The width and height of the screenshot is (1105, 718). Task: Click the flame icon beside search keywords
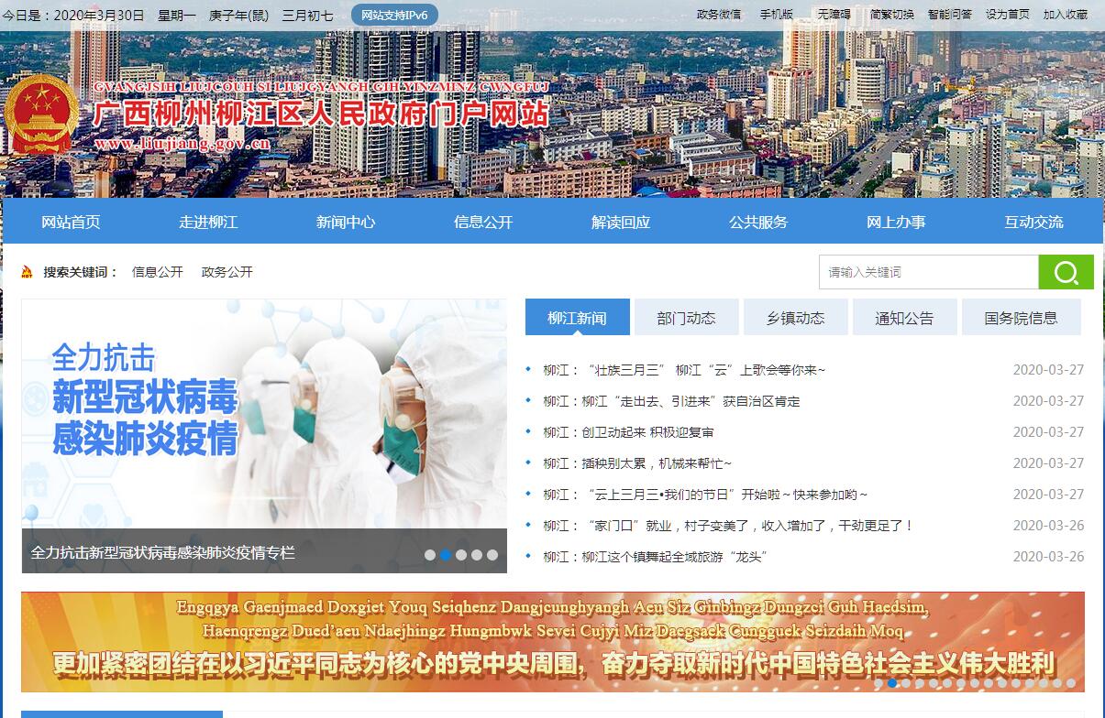coord(28,272)
